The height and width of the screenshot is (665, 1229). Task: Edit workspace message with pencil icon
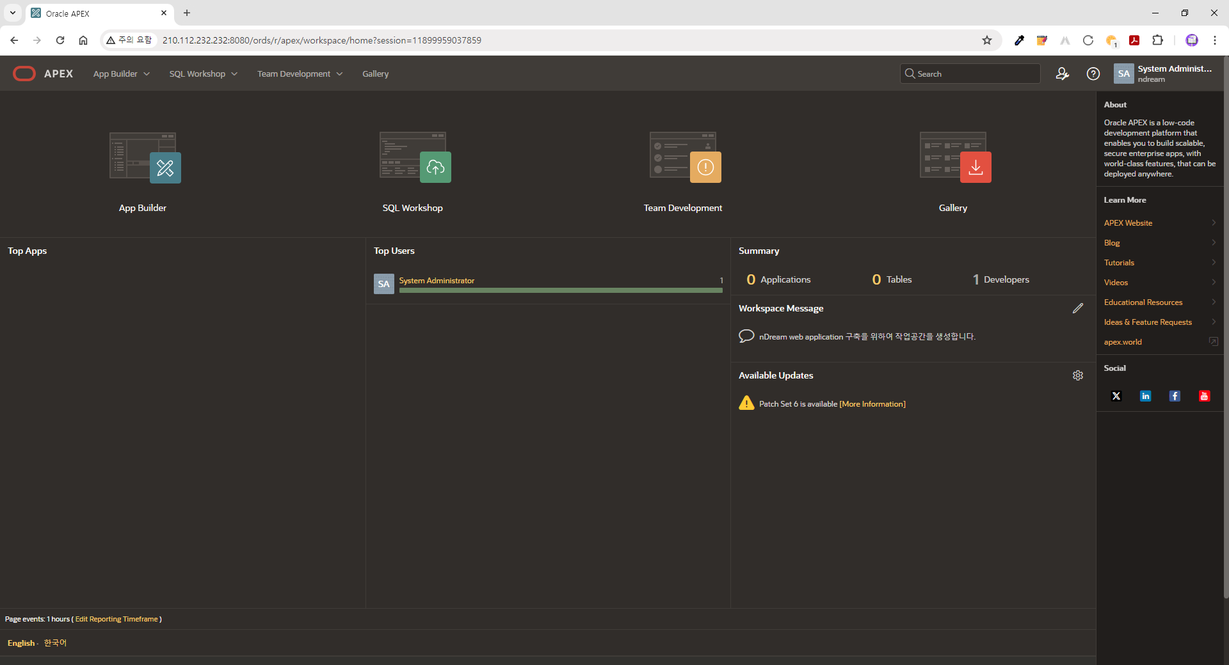coord(1078,308)
